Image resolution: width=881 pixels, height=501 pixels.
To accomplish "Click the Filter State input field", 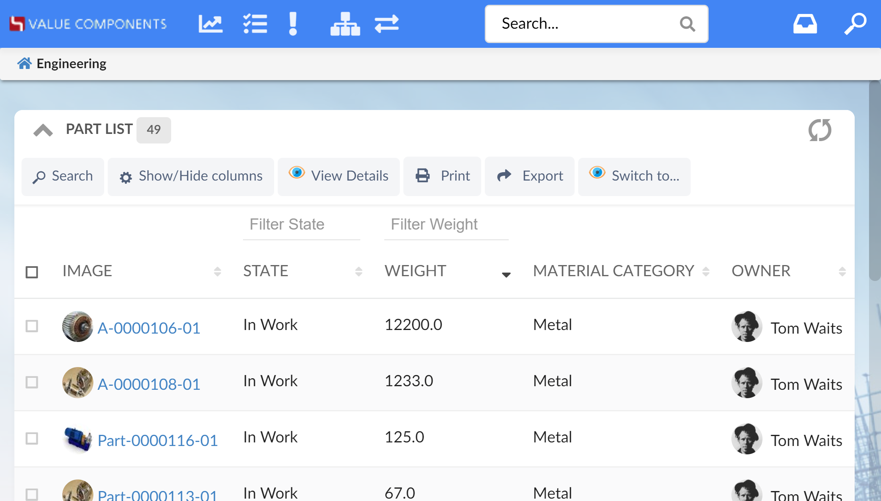I will (x=301, y=225).
